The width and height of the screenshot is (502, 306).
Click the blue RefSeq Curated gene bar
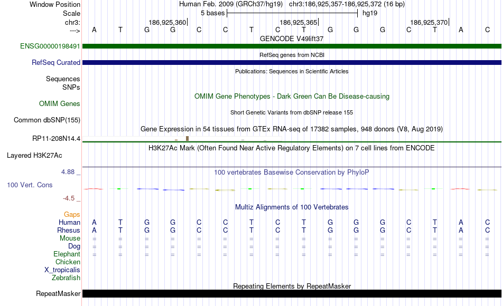click(x=292, y=62)
